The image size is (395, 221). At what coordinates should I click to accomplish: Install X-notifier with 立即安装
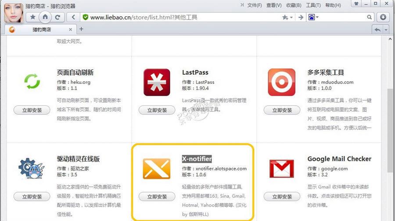coord(157,196)
